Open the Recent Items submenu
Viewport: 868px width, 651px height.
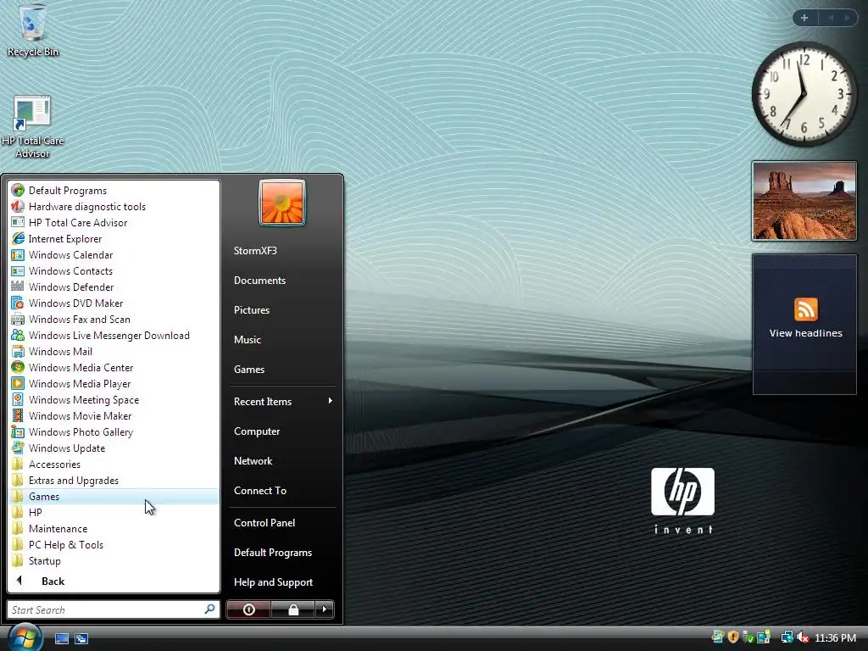(283, 401)
